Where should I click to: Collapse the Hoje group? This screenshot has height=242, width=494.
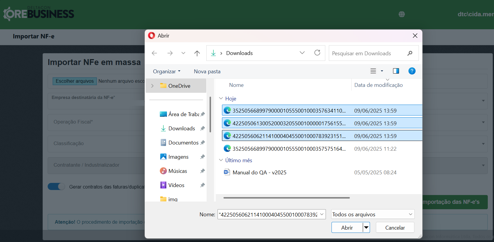[x=221, y=98]
